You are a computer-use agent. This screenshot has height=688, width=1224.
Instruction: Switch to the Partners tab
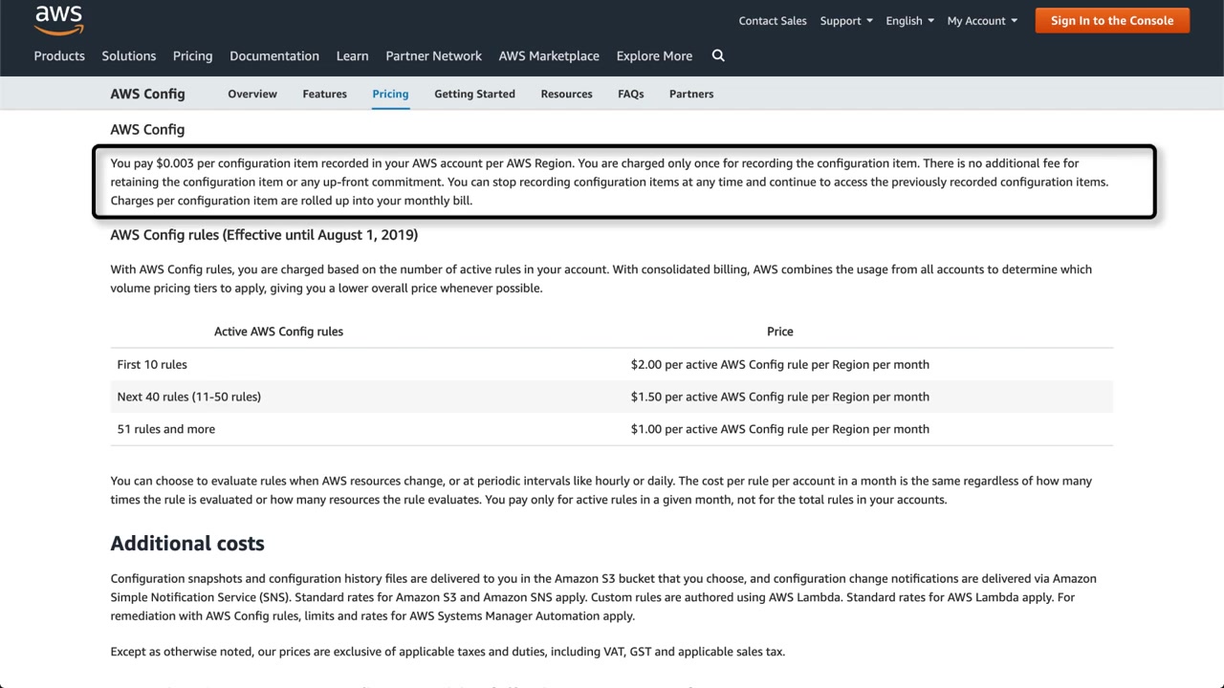(x=691, y=94)
